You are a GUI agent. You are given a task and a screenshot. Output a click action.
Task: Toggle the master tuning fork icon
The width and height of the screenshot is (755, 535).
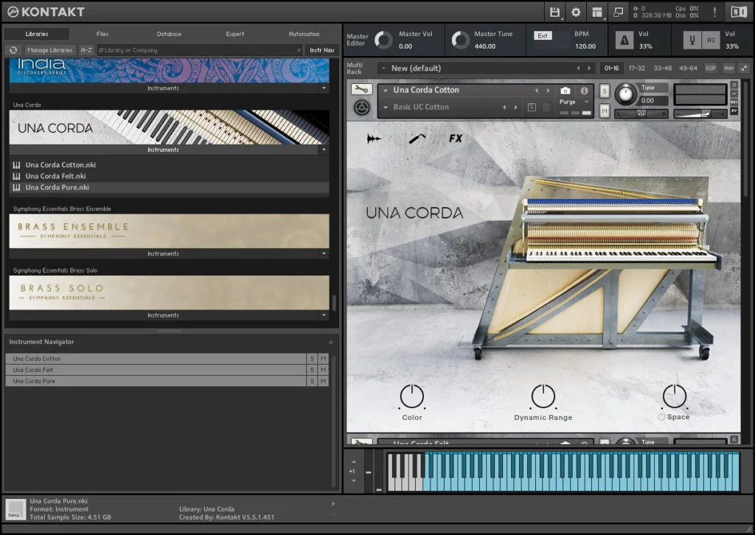click(x=692, y=41)
